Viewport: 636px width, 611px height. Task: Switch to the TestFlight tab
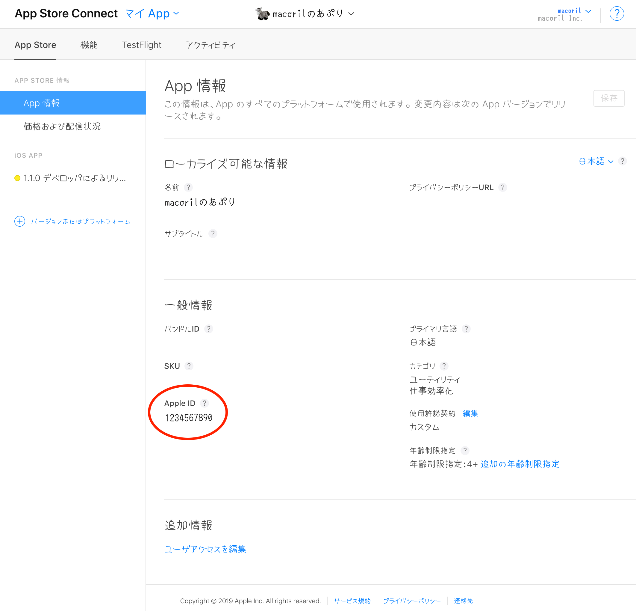[141, 45]
